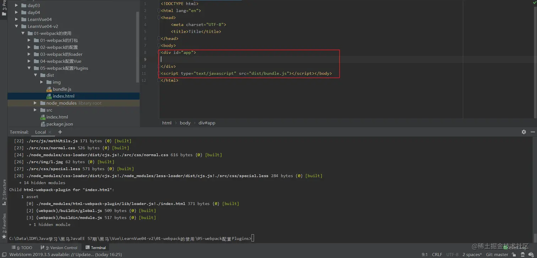This screenshot has height=258, width=537.
Task: Expand the node_modules folder arrow
Action: point(36,103)
